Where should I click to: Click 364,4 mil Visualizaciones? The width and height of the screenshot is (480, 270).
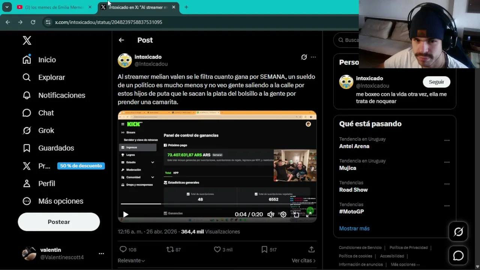coord(210,232)
